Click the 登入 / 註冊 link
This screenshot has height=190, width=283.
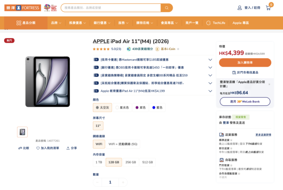click(252, 8)
